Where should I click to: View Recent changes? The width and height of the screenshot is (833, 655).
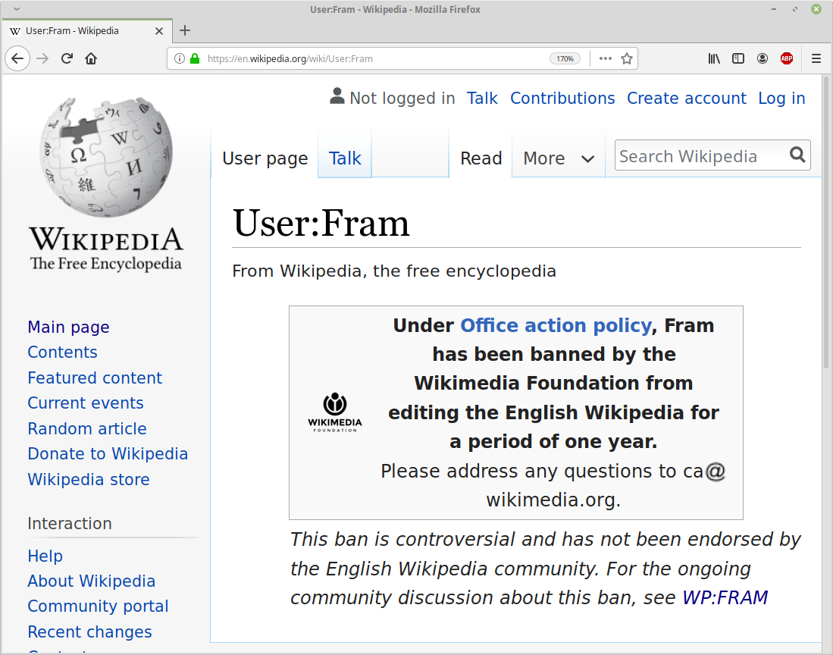pos(89,632)
